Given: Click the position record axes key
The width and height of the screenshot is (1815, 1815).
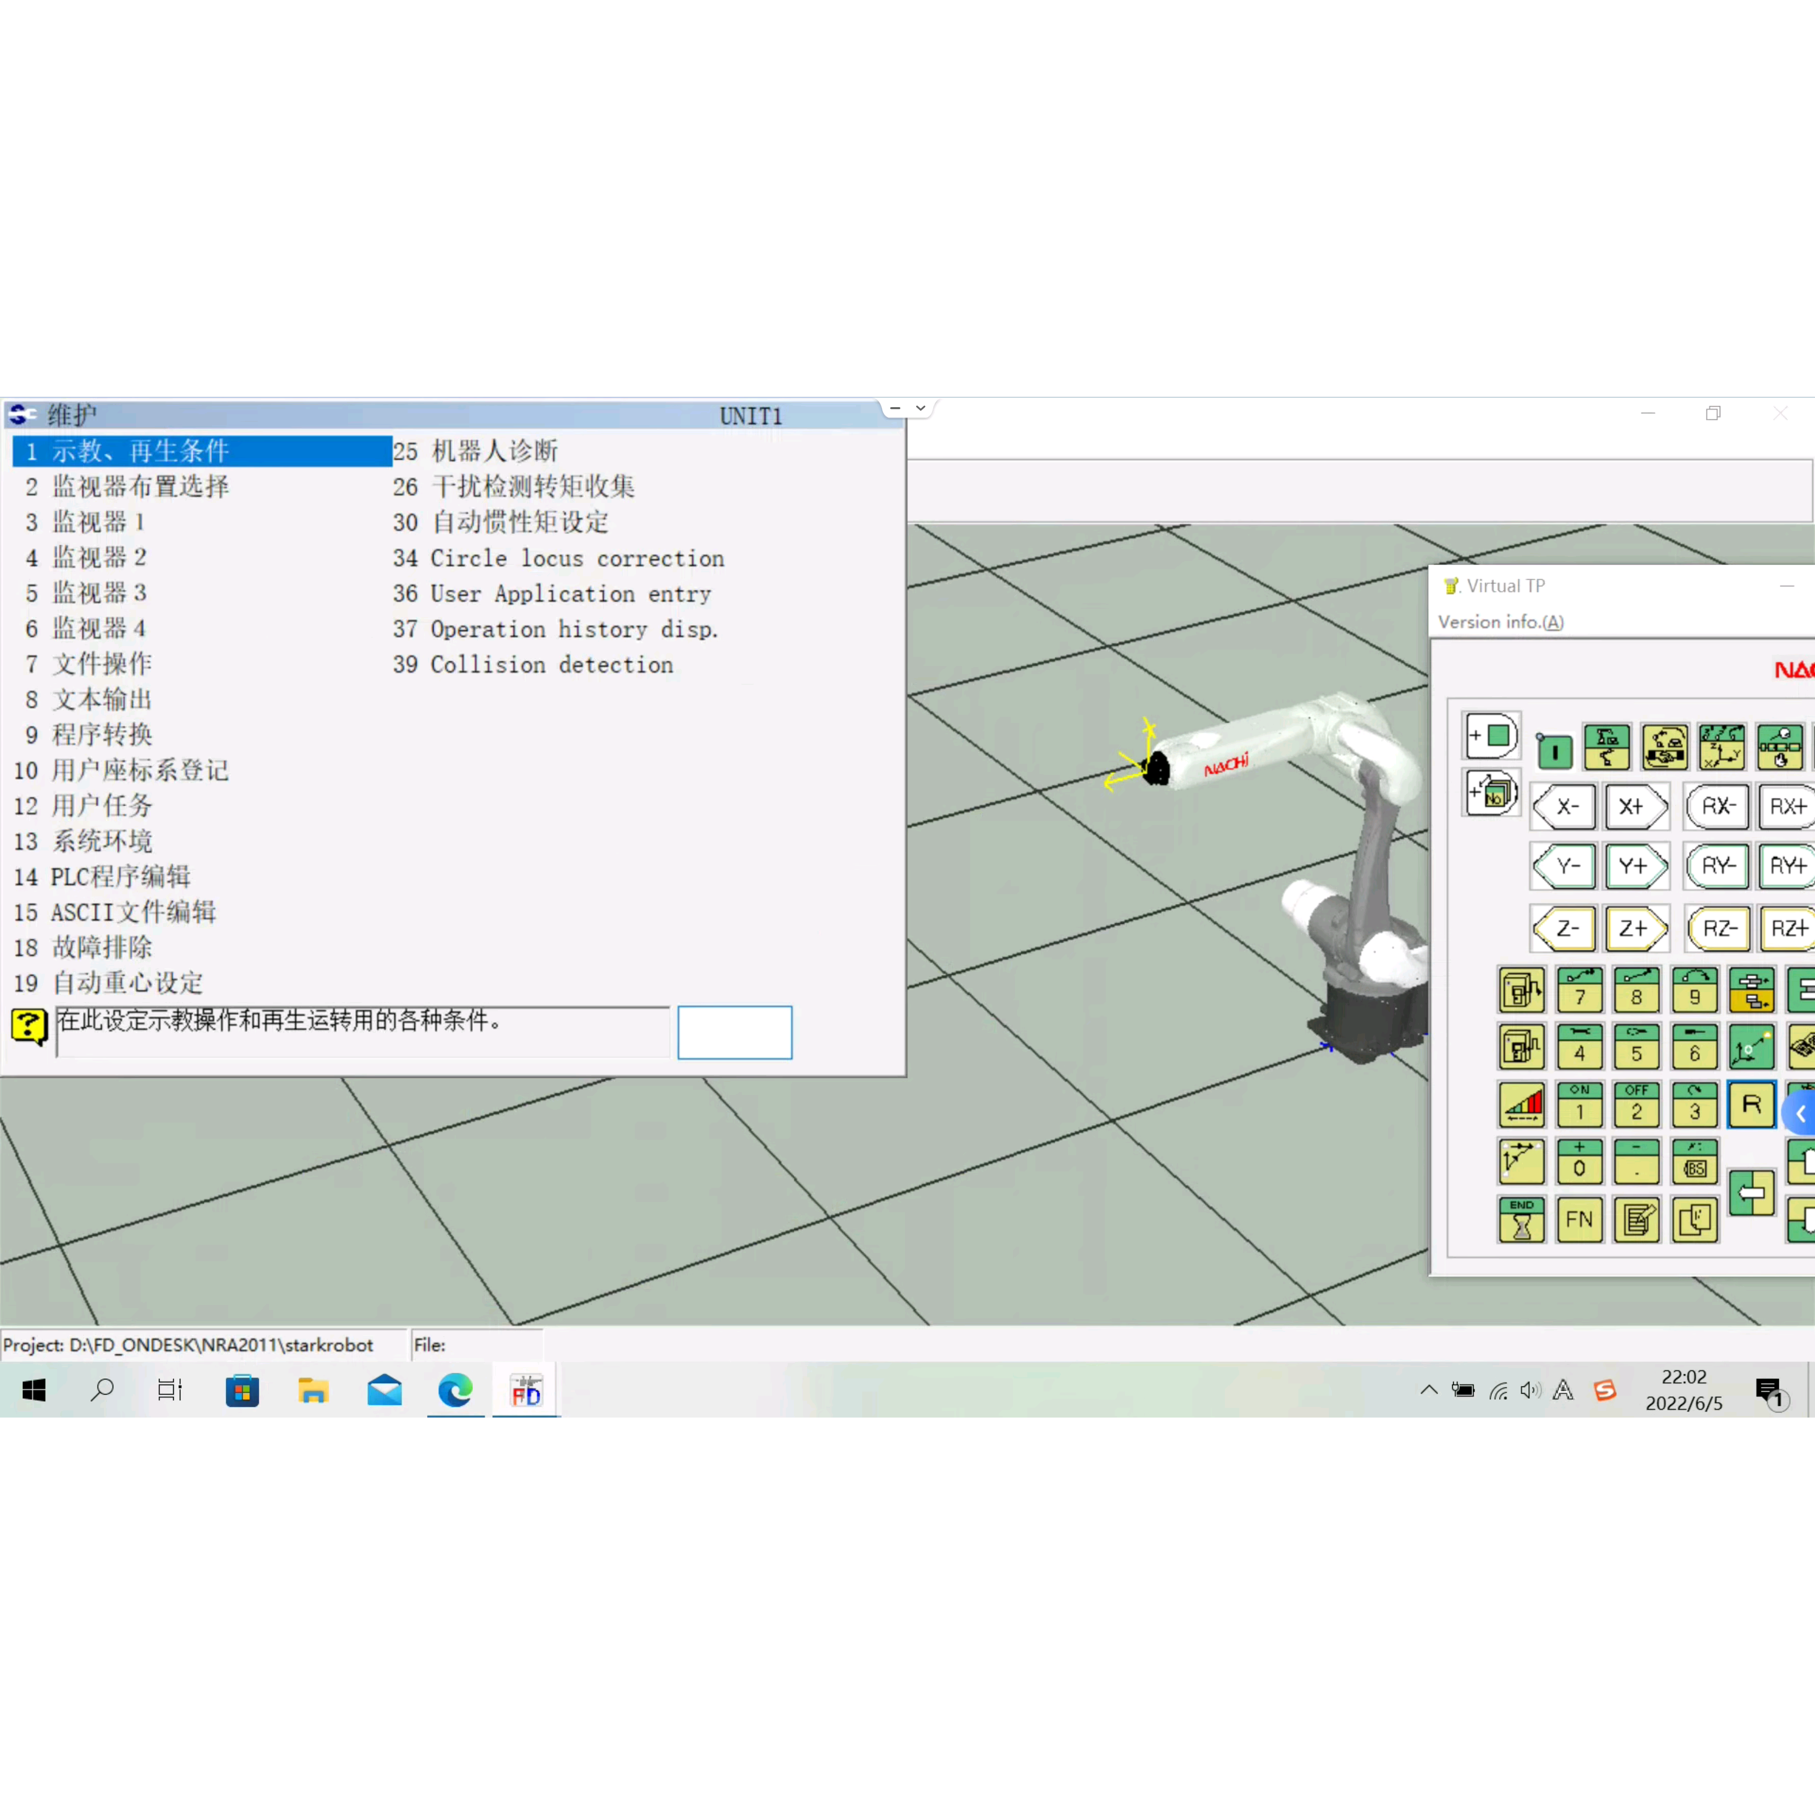Looking at the screenshot, I should pyautogui.click(x=1751, y=1047).
